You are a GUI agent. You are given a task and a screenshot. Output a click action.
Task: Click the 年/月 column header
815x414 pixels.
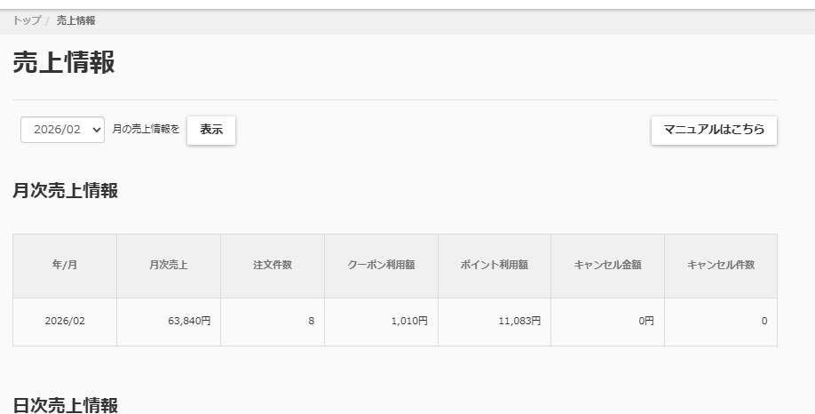pyautogui.click(x=65, y=266)
